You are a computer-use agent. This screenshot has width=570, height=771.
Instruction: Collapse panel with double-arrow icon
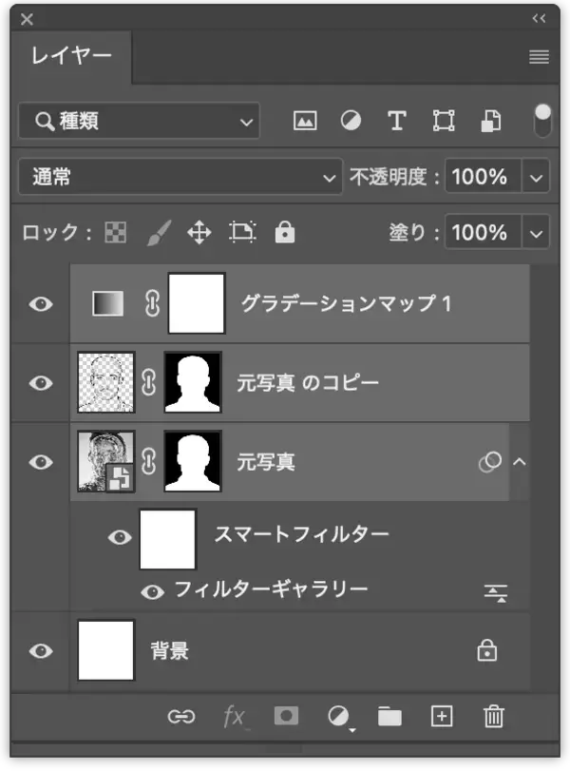tap(539, 19)
